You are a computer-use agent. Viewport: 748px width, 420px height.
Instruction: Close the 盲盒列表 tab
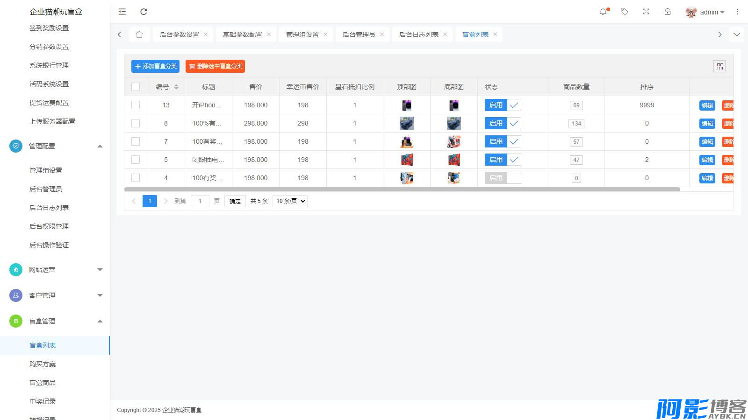click(x=495, y=35)
